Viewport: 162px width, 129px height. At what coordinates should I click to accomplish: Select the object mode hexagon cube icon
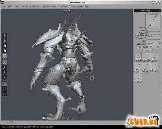tap(5, 56)
